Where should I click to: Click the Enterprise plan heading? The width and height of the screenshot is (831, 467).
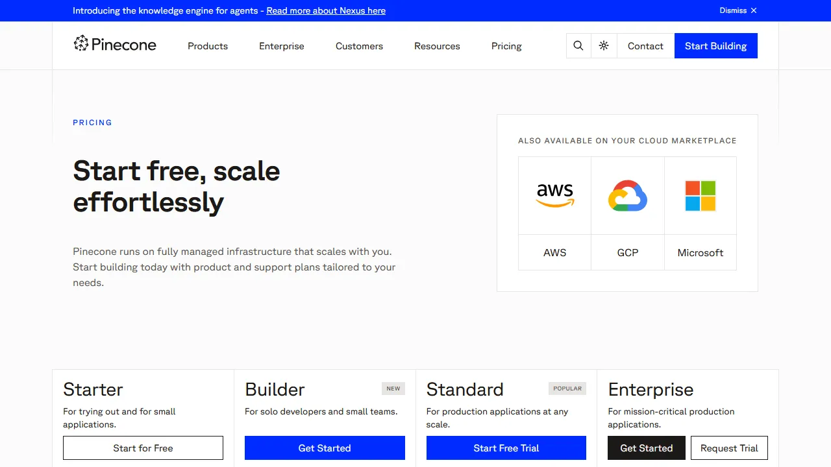tap(651, 389)
